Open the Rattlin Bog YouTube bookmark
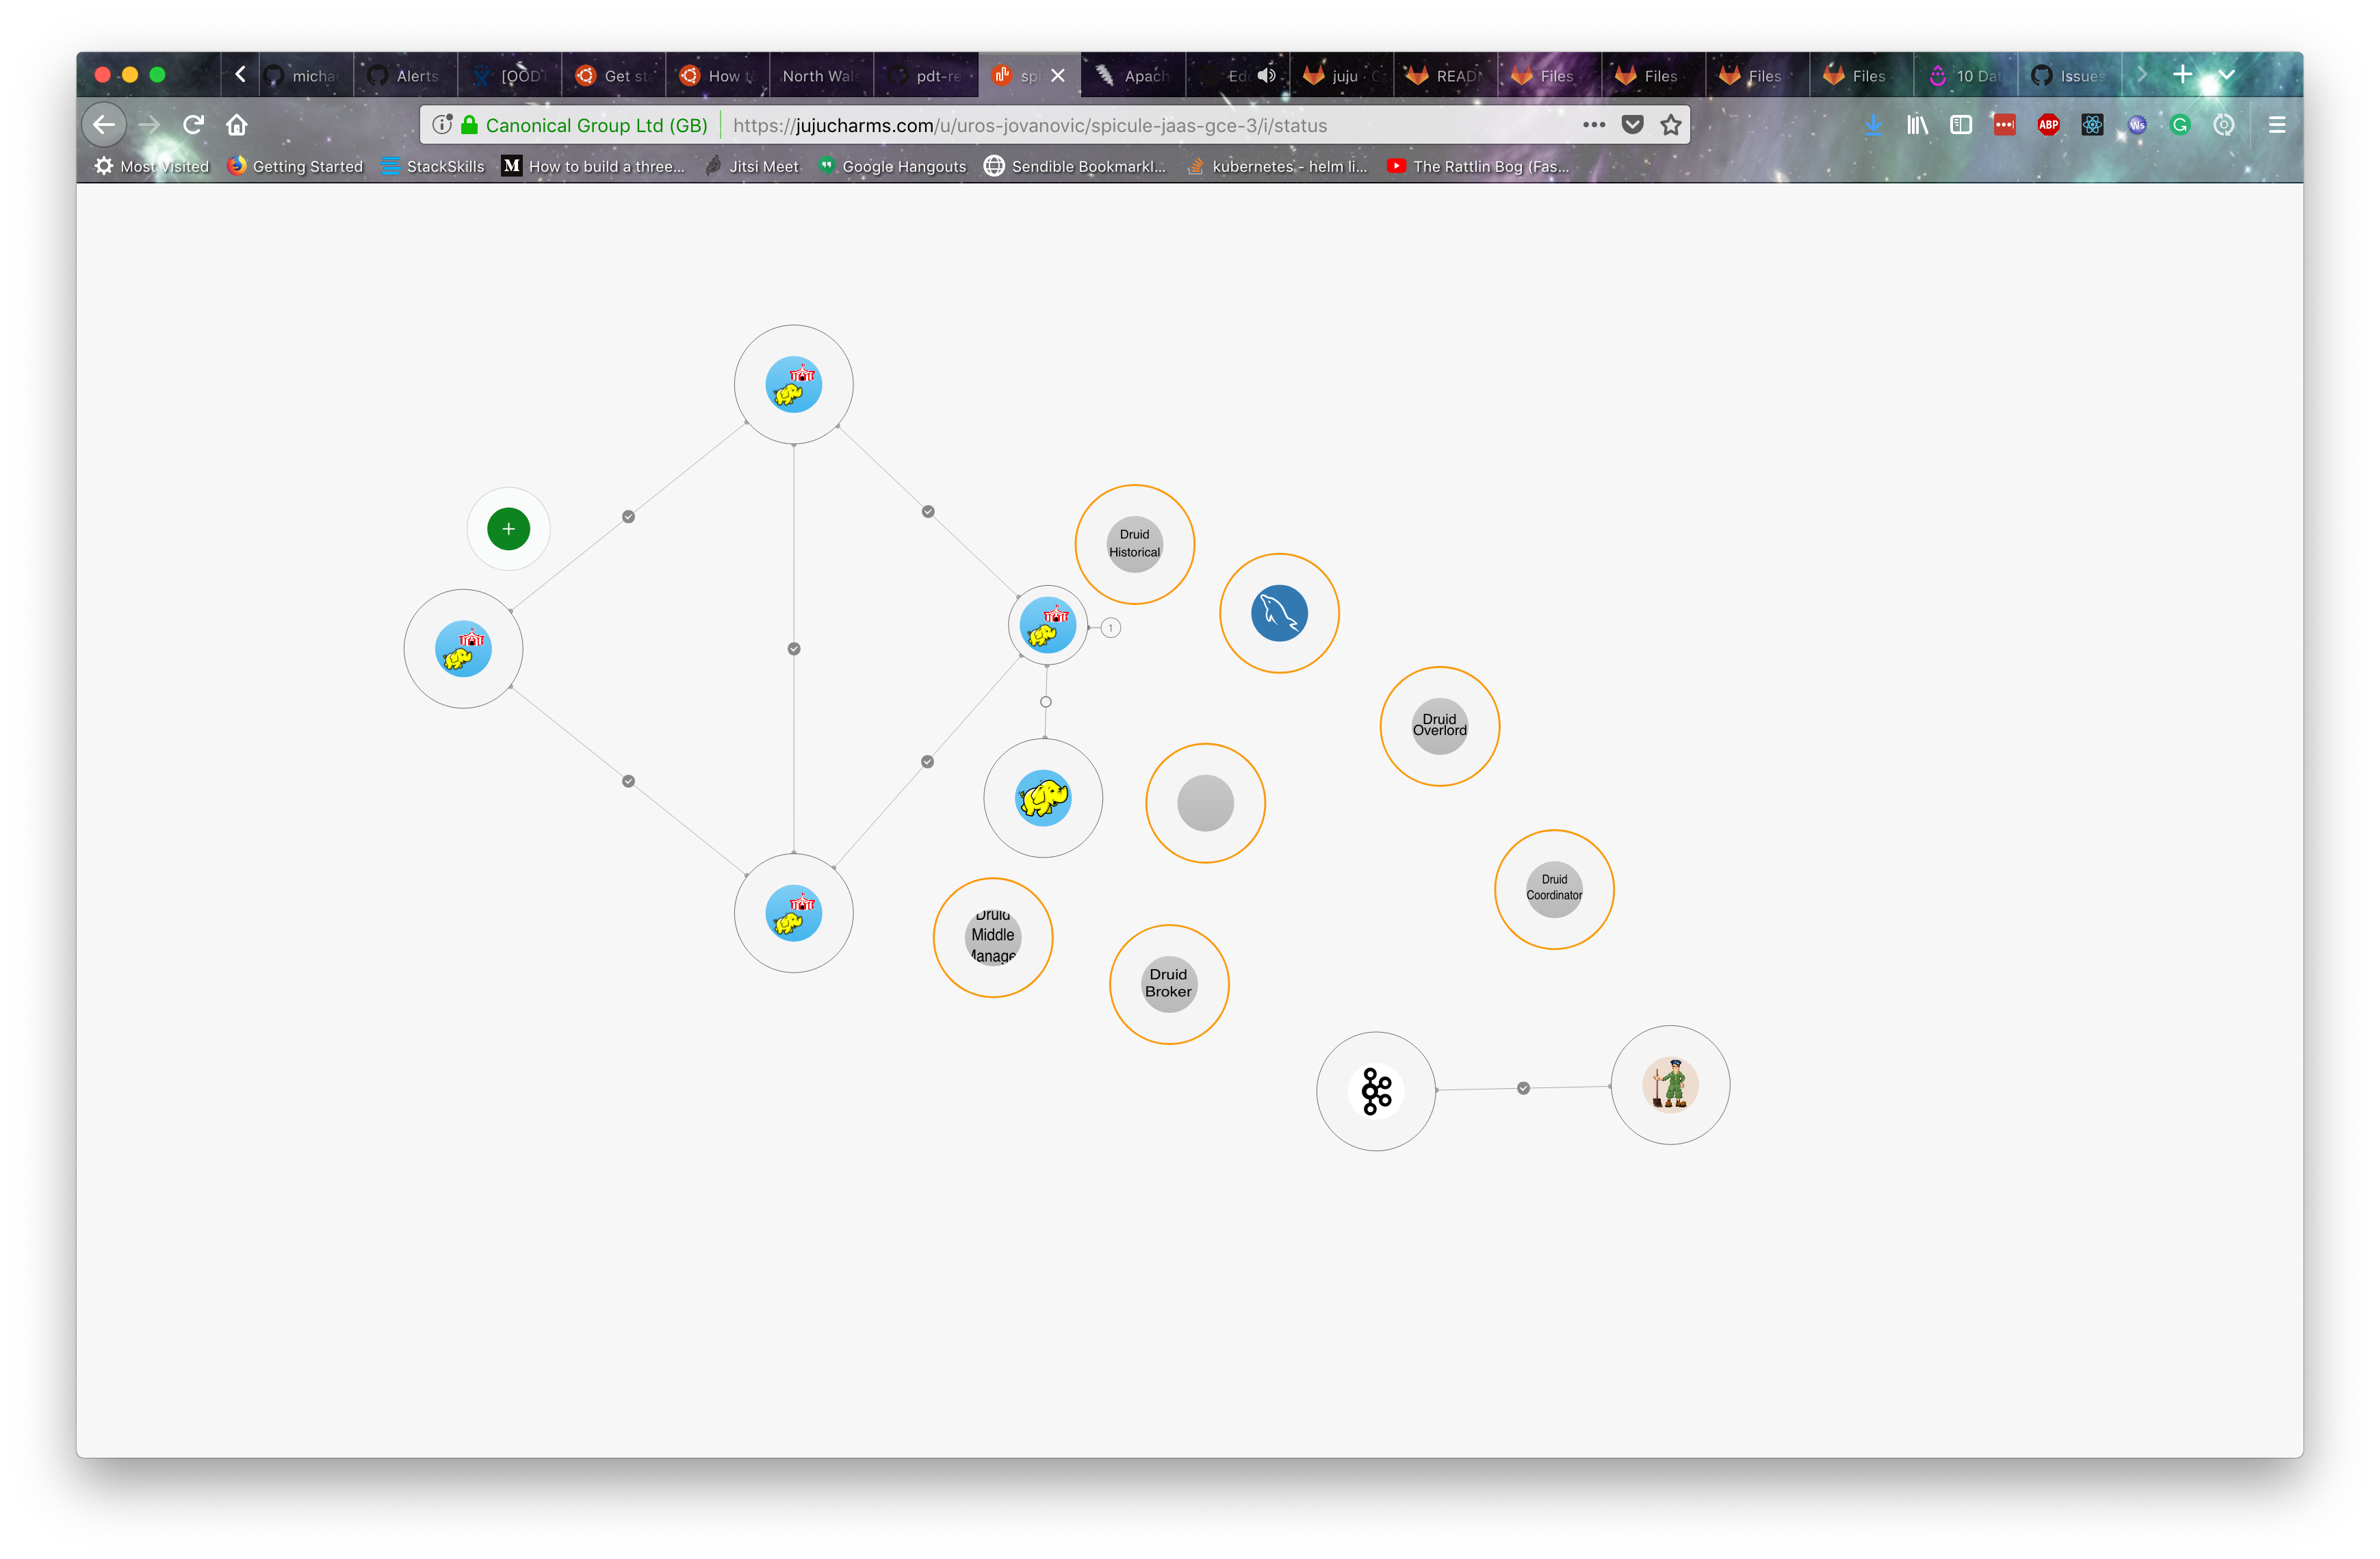This screenshot has width=2380, height=1559. (x=1478, y=166)
